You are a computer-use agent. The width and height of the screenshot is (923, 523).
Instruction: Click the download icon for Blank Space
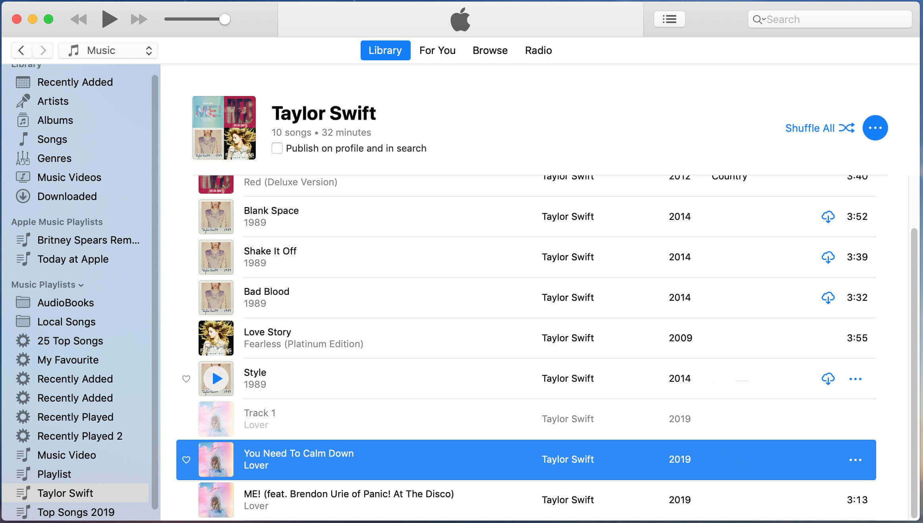click(828, 217)
